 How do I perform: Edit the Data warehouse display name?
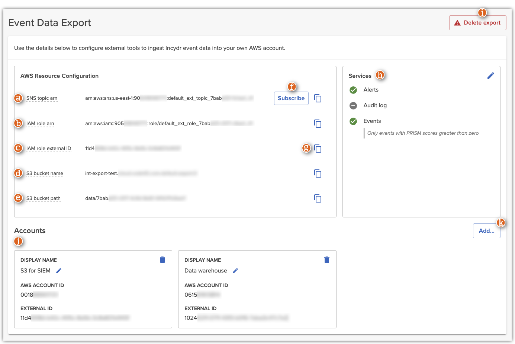click(x=235, y=271)
